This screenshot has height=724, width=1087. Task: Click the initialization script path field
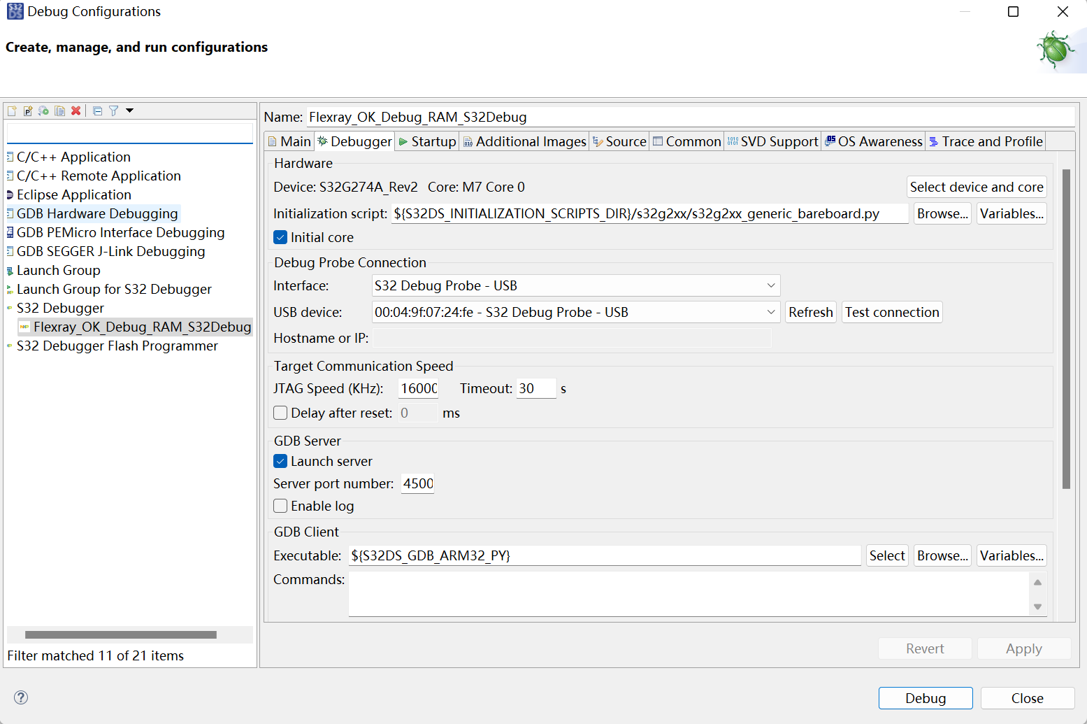[x=649, y=213]
